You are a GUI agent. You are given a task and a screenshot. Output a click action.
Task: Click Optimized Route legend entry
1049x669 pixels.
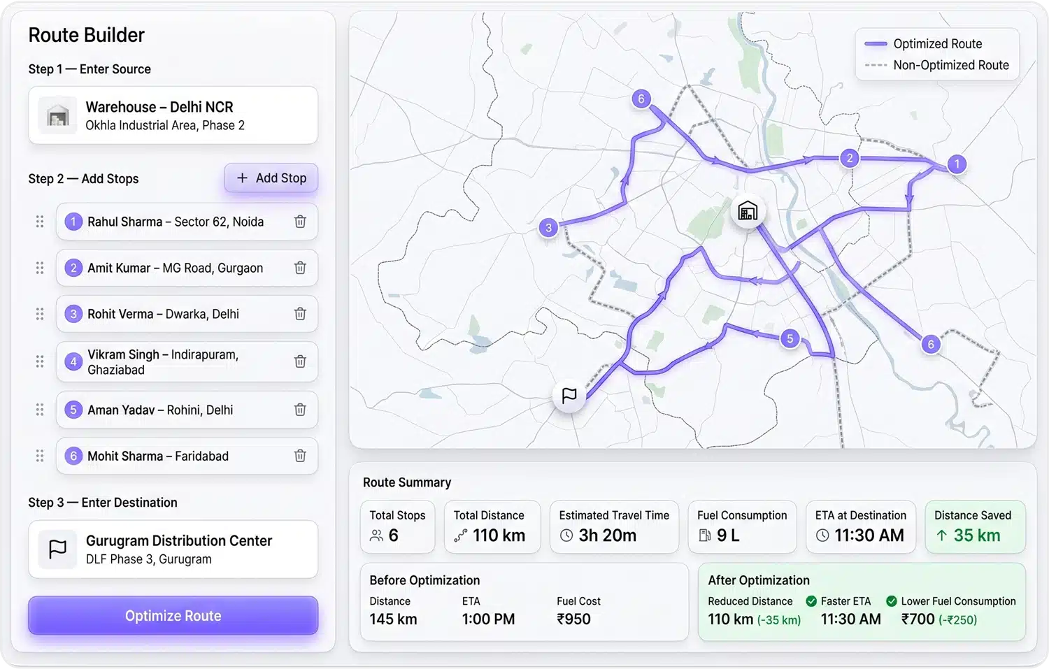tap(924, 44)
